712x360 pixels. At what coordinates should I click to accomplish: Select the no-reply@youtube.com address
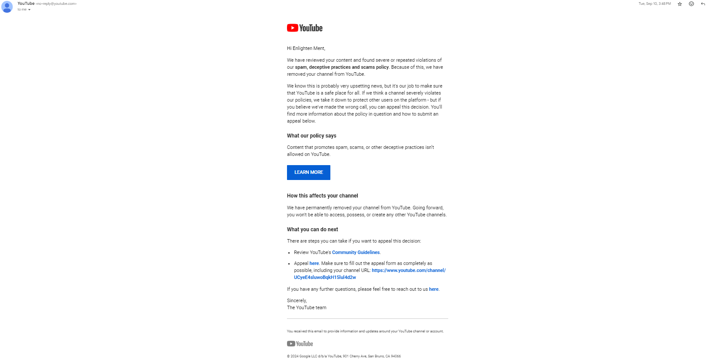(56, 4)
